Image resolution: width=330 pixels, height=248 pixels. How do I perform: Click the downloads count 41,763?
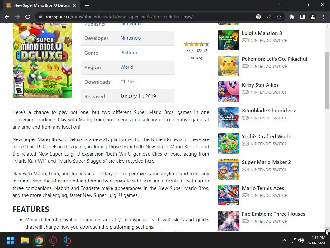pos(127,82)
